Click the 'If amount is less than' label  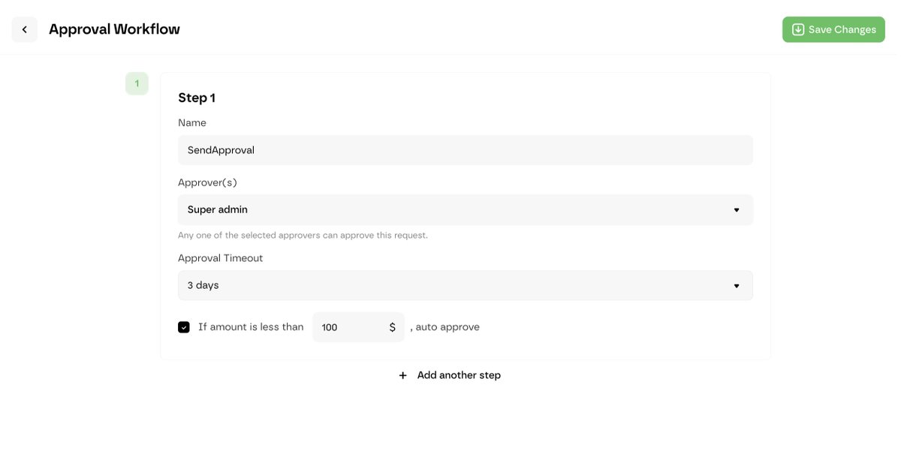[x=251, y=327]
